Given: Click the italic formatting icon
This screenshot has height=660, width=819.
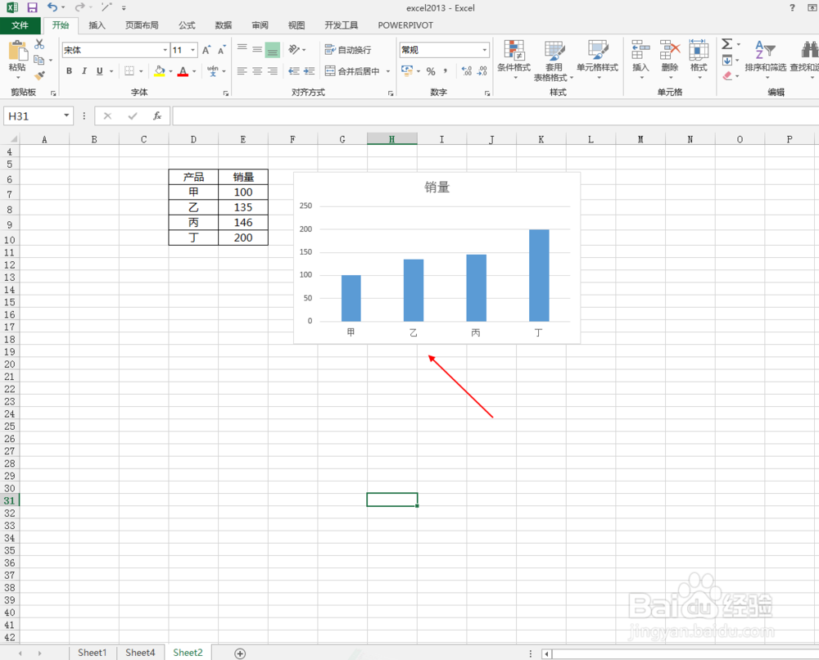Looking at the screenshot, I should click(x=84, y=71).
